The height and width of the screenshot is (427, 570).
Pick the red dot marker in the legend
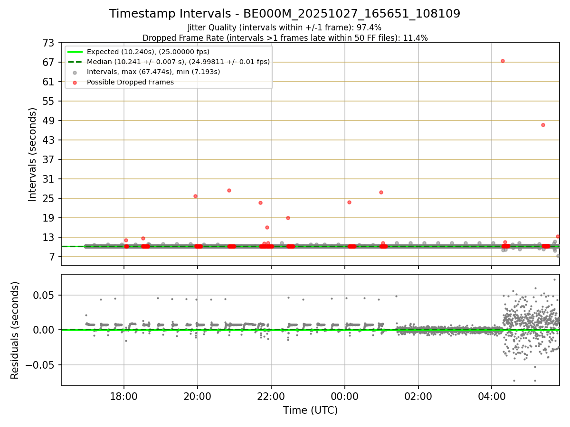[75, 82]
